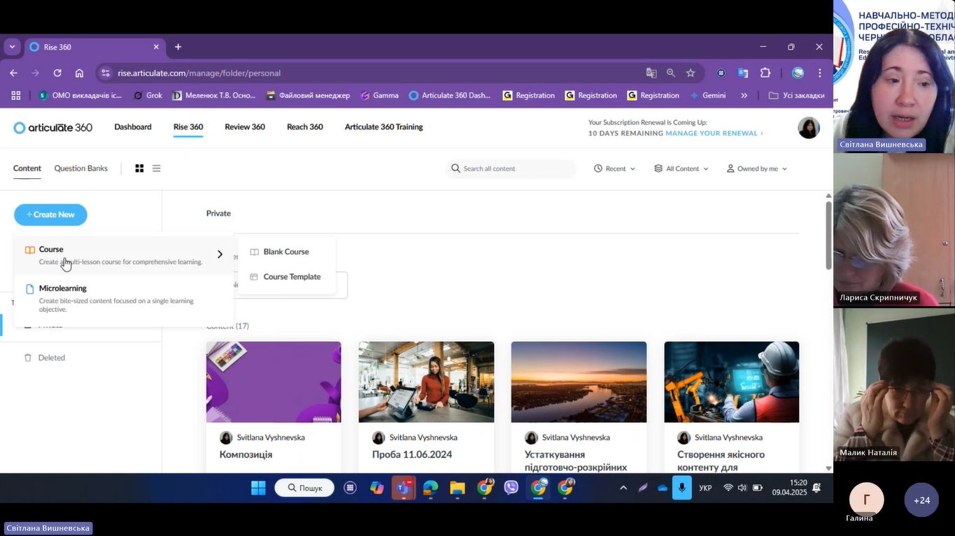955x536 pixels.
Task: Switch to list view icon
Action: tap(157, 168)
